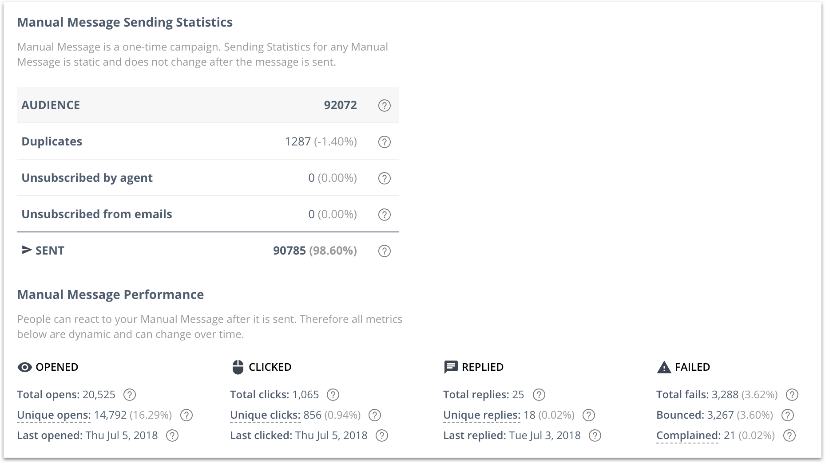
Task: Click the eye icon beside OPENED
Action: pos(24,367)
